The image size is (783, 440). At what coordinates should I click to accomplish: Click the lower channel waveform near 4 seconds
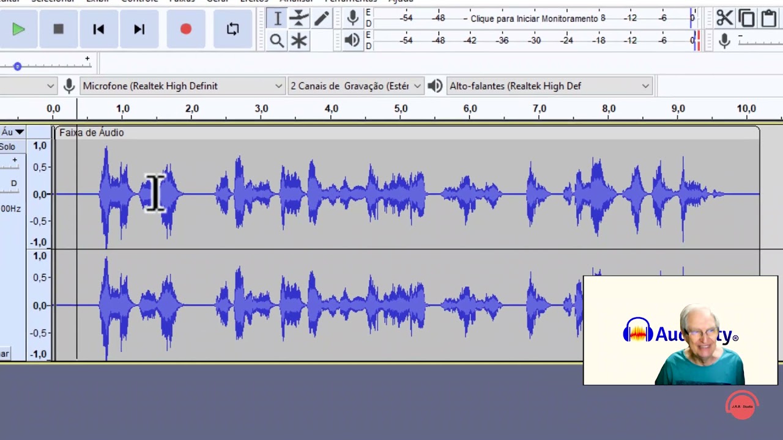coord(331,305)
